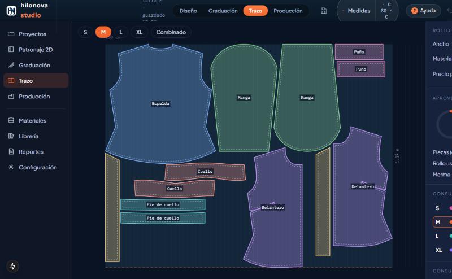Click the Materiales database icon

[x=11, y=120]
